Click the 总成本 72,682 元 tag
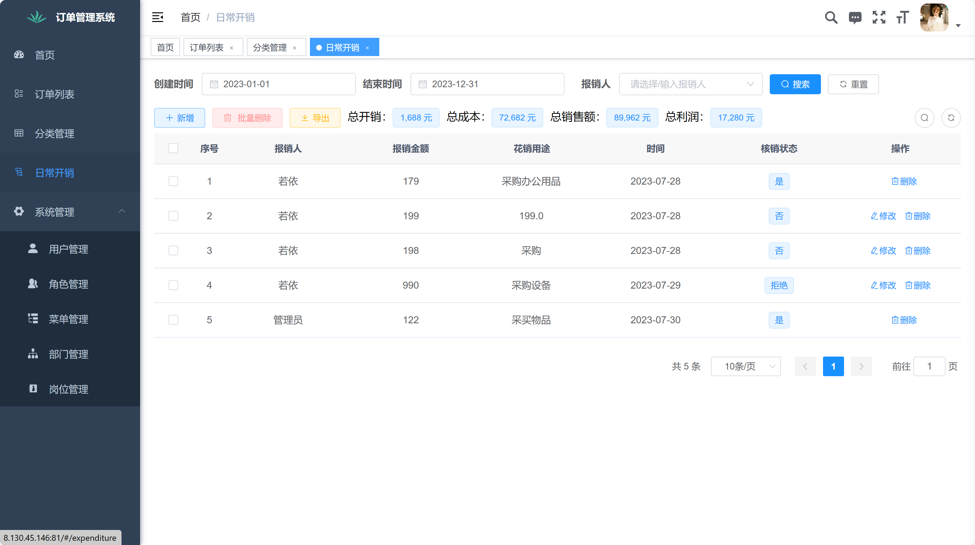Viewport: 975px width, 545px height. click(x=517, y=118)
